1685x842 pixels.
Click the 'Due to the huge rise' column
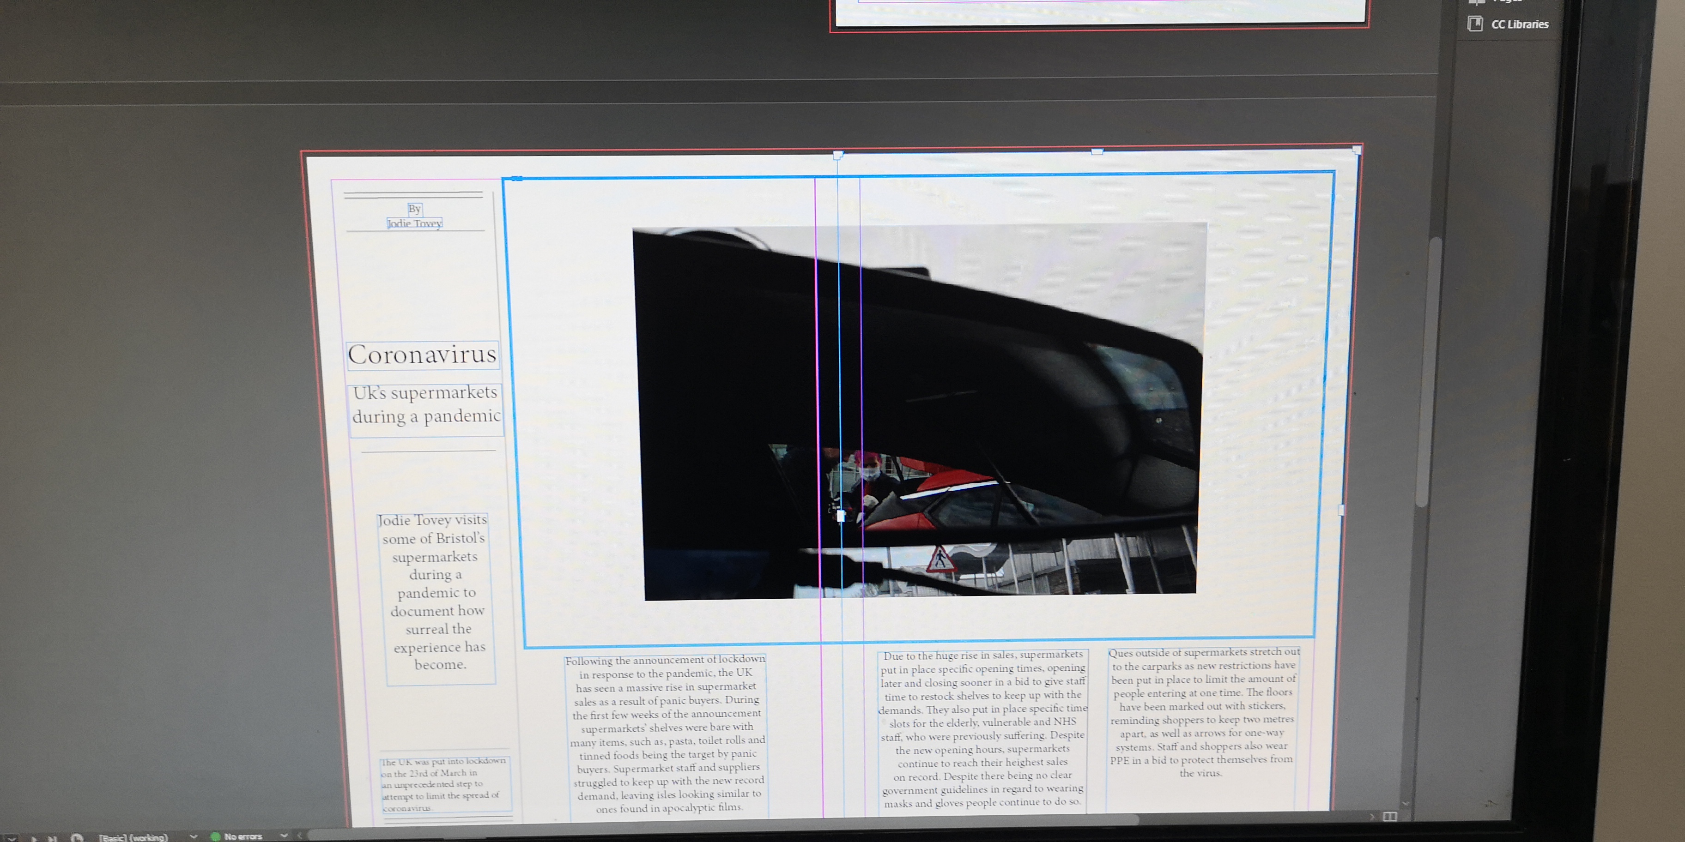[982, 728]
